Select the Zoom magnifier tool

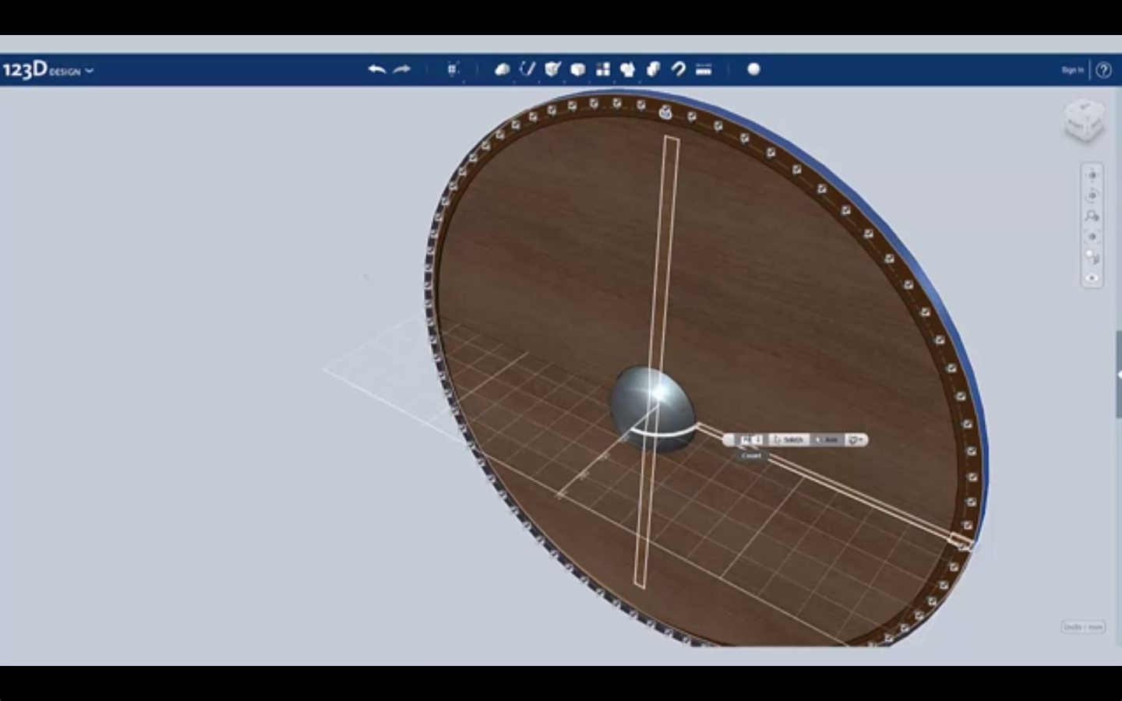1092,216
